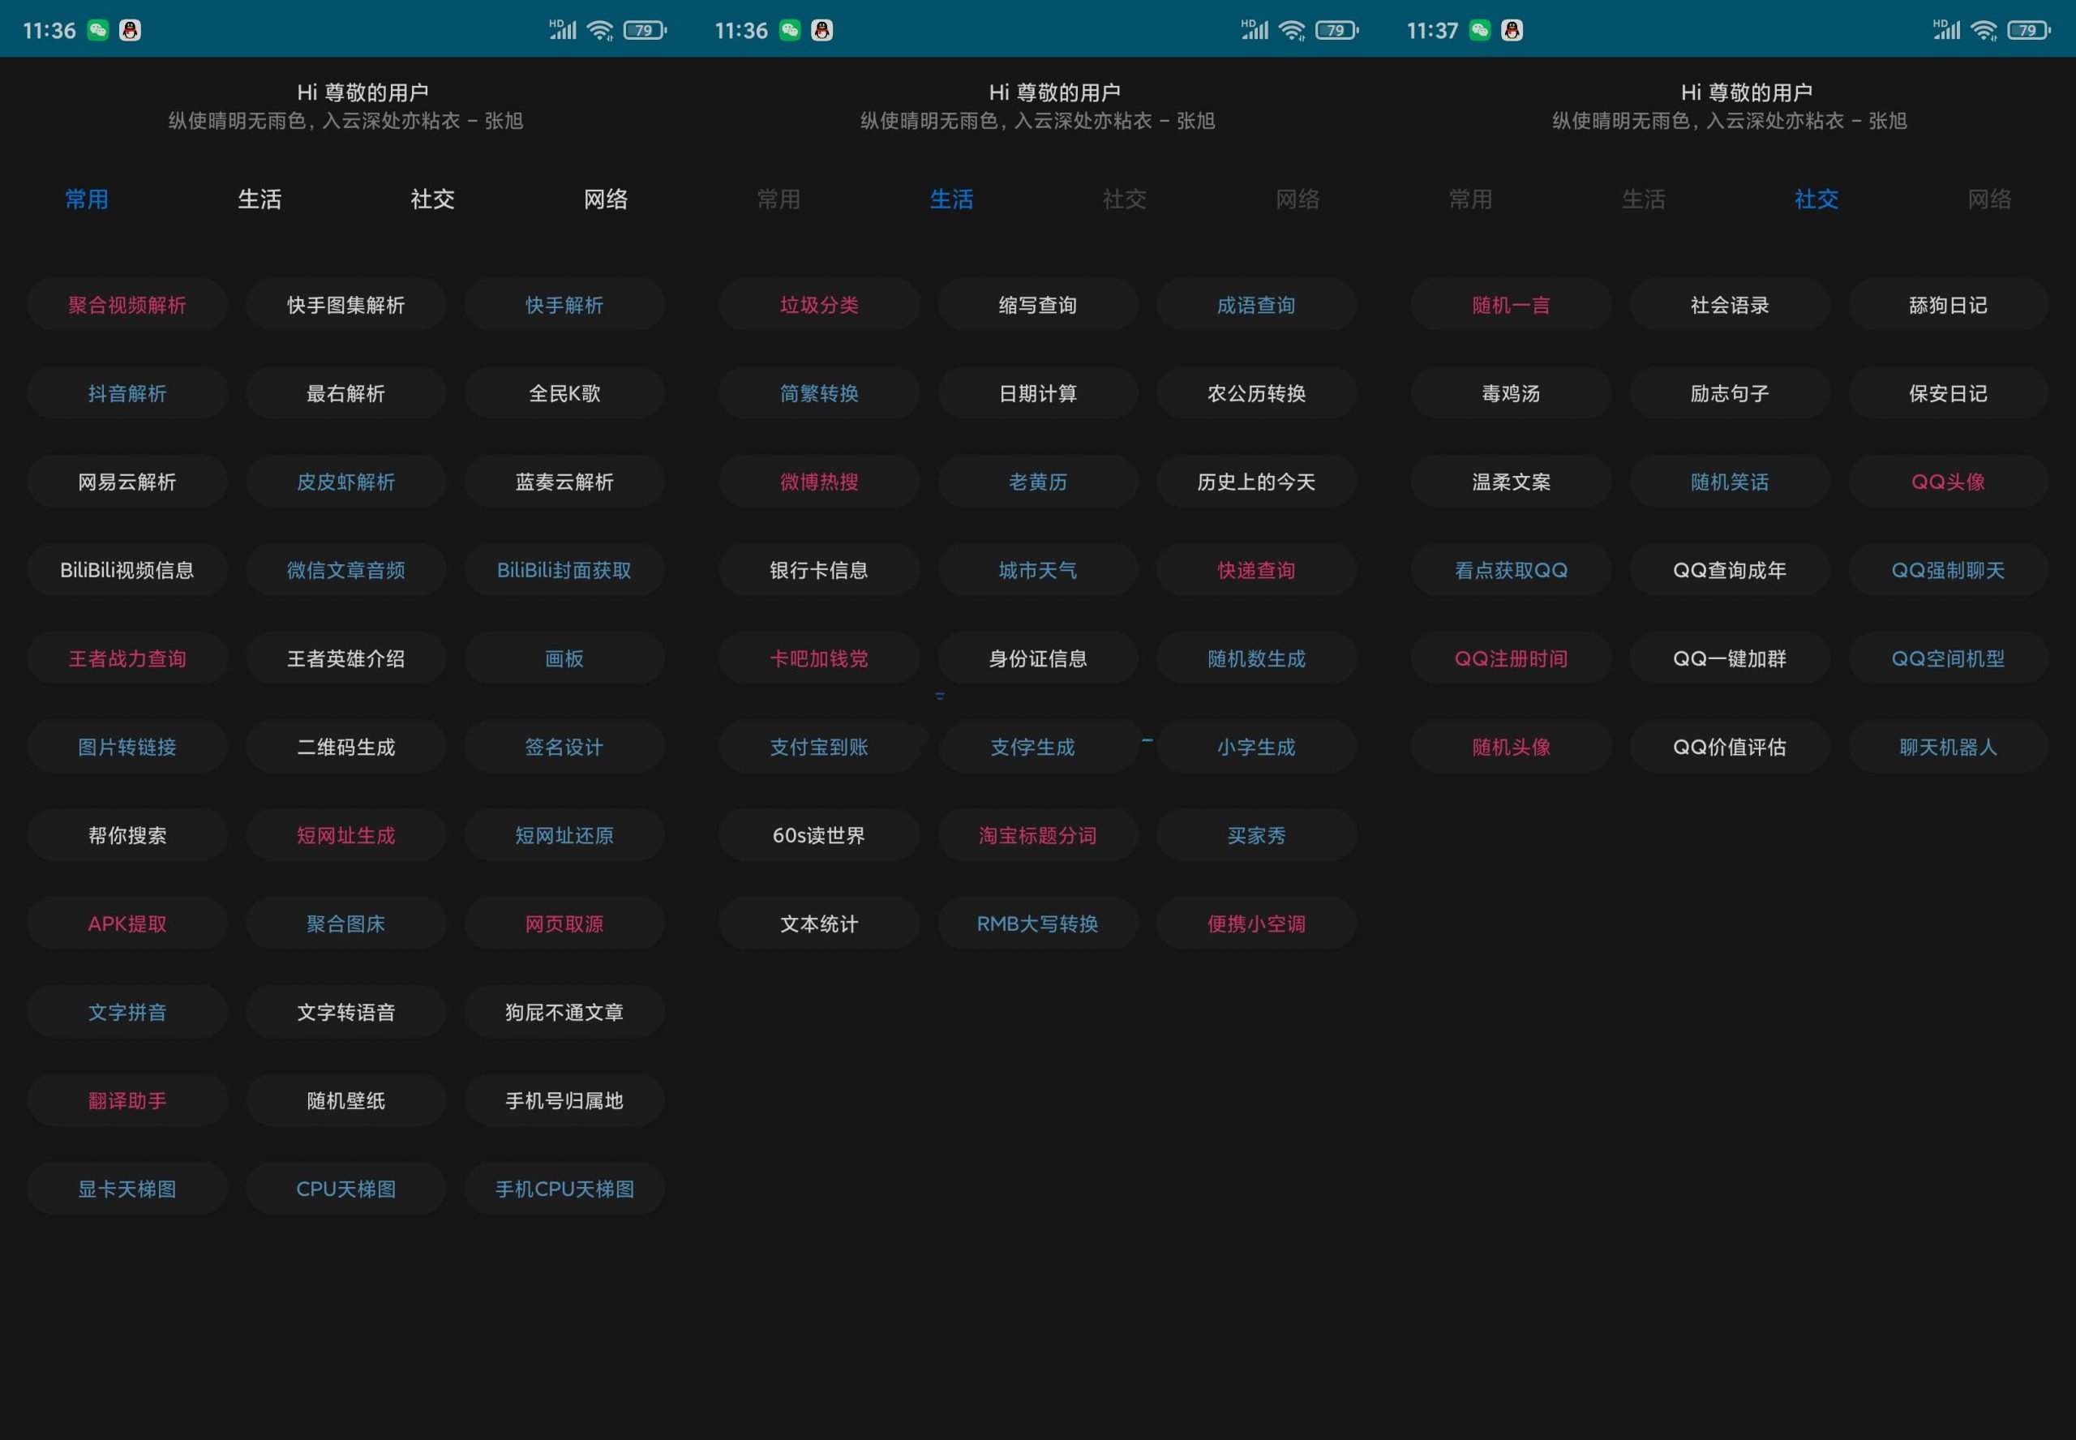Switch to 生活 tab in first screen
2076x1440 pixels.
[259, 199]
